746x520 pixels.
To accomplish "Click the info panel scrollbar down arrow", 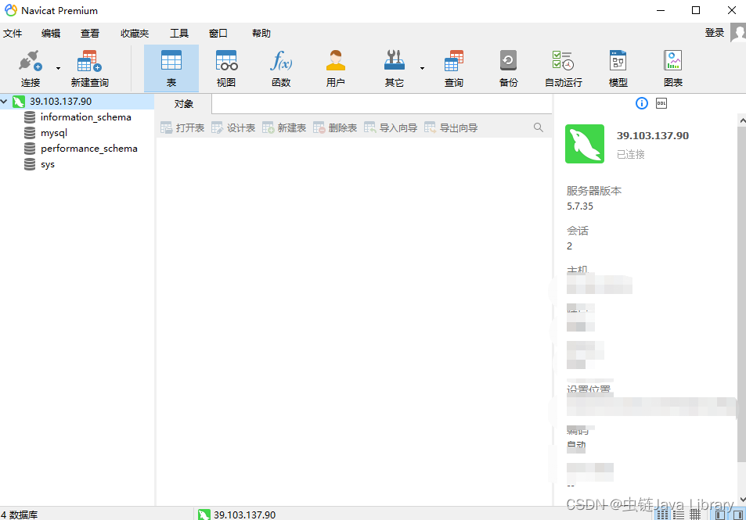I will (742, 500).
